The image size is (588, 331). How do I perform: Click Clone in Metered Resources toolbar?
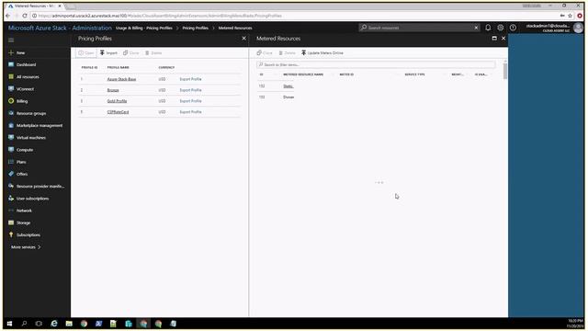[265, 53]
